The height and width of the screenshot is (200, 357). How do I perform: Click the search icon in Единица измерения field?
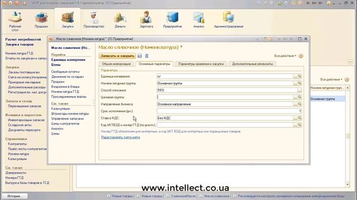click(300, 77)
